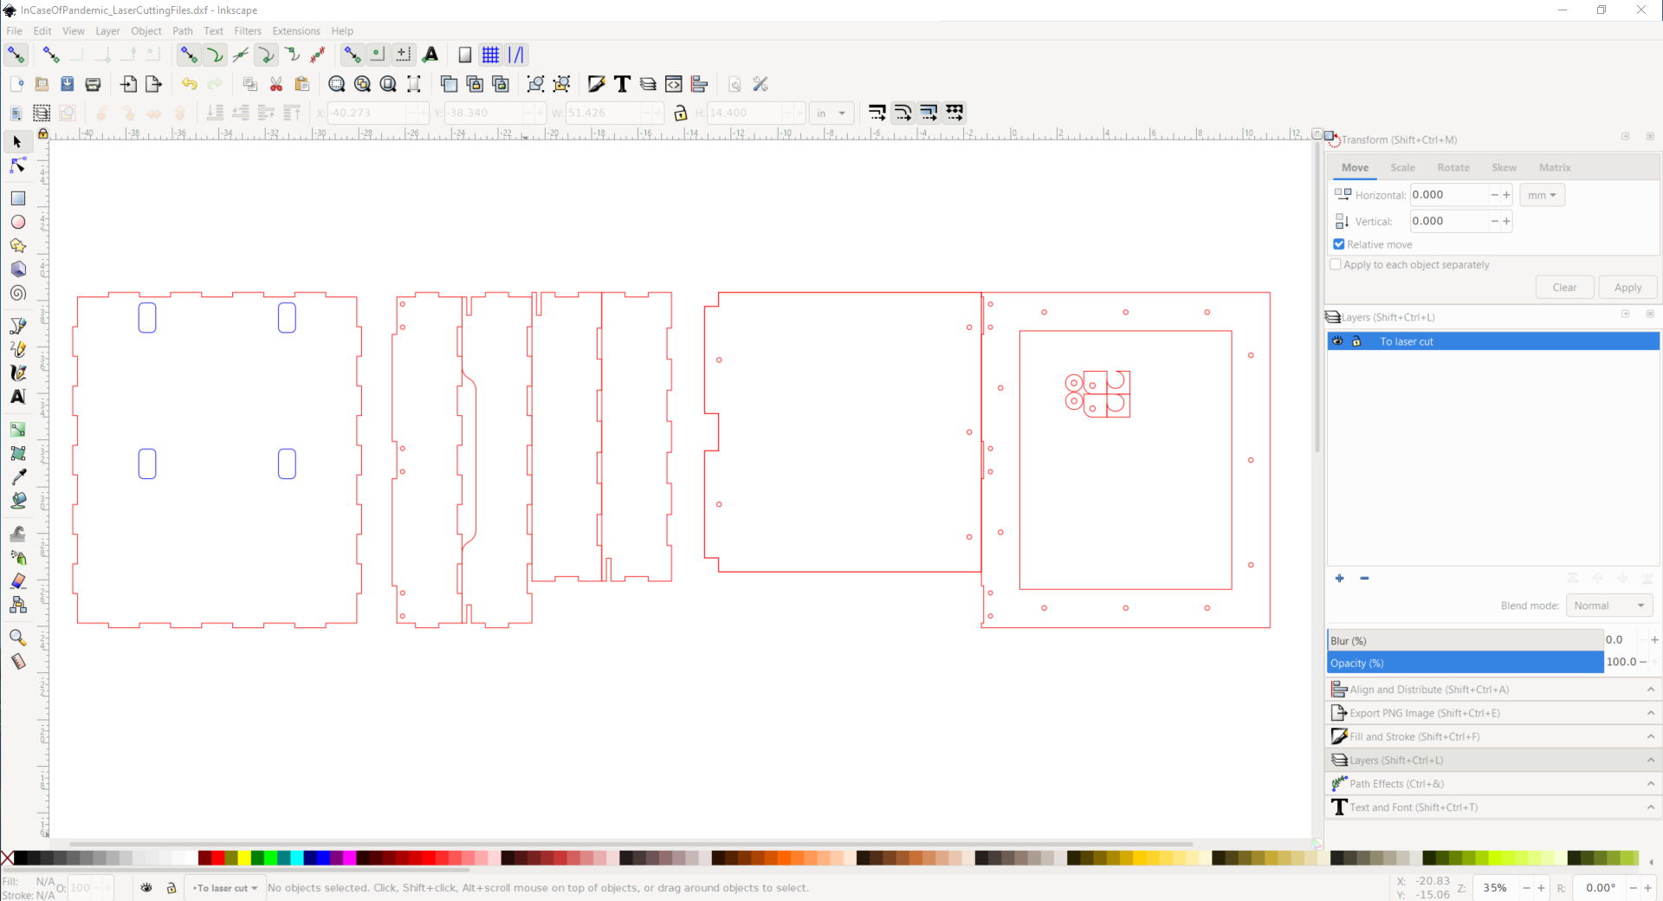Select the Text tool in the toolbox

coord(17,397)
